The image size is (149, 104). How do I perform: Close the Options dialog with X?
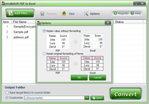pyautogui.click(x=108, y=23)
